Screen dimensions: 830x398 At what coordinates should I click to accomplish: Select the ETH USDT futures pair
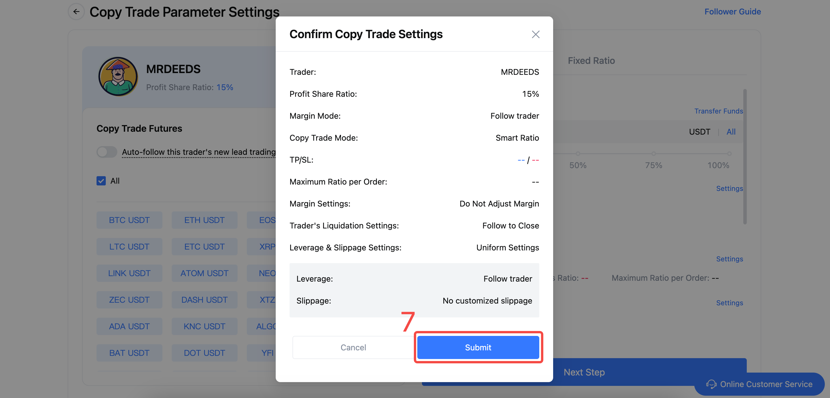(x=204, y=220)
